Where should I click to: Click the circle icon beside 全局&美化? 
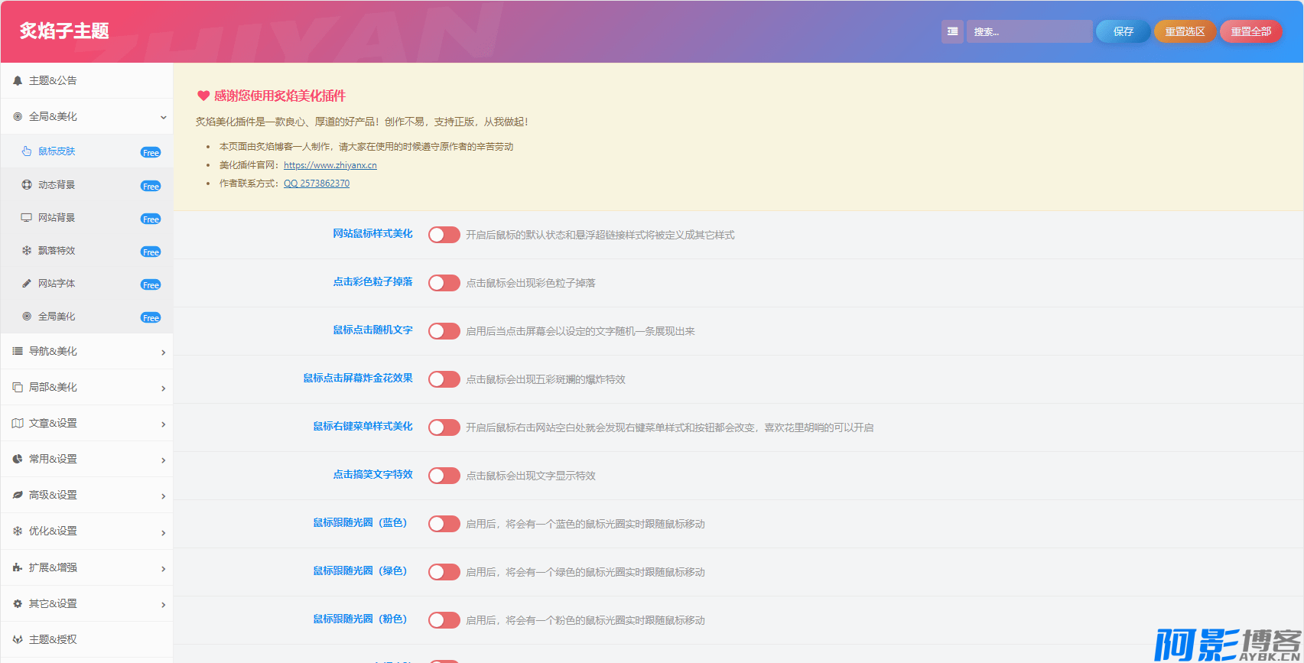pos(18,116)
